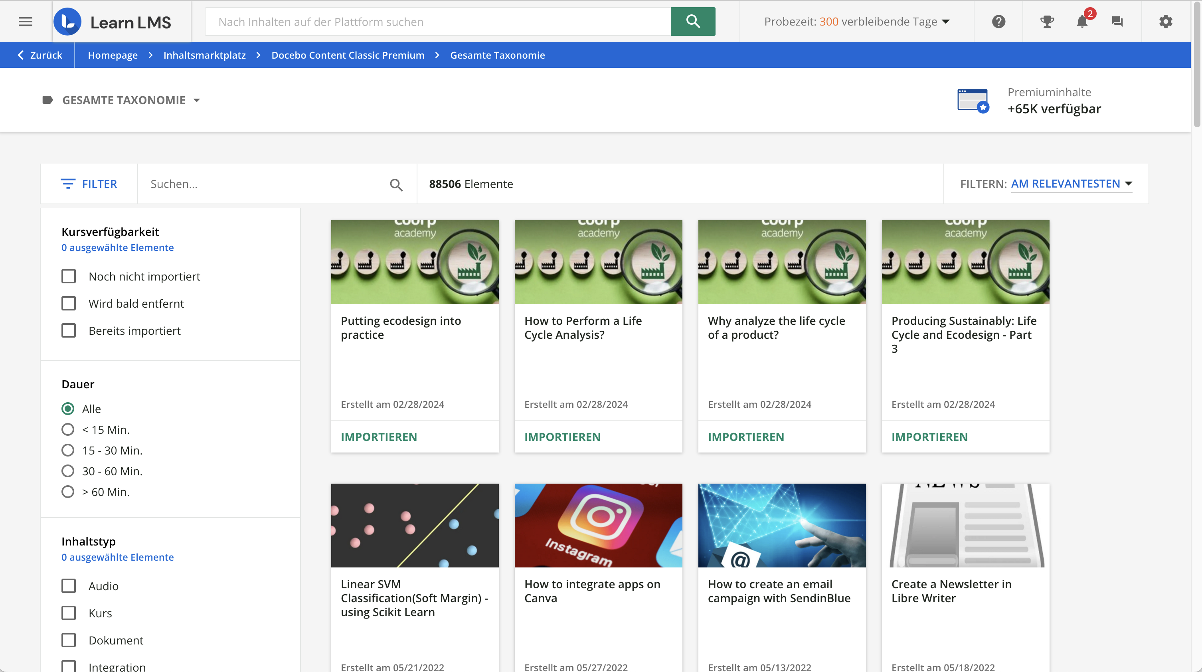Go to Docebo Content Classic Premium breadcrumb
The image size is (1202, 672).
pyautogui.click(x=348, y=55)
